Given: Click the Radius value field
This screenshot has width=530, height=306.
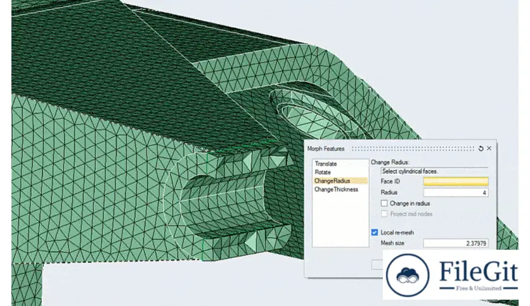Looking at the screenshot, I should point(456,192).
